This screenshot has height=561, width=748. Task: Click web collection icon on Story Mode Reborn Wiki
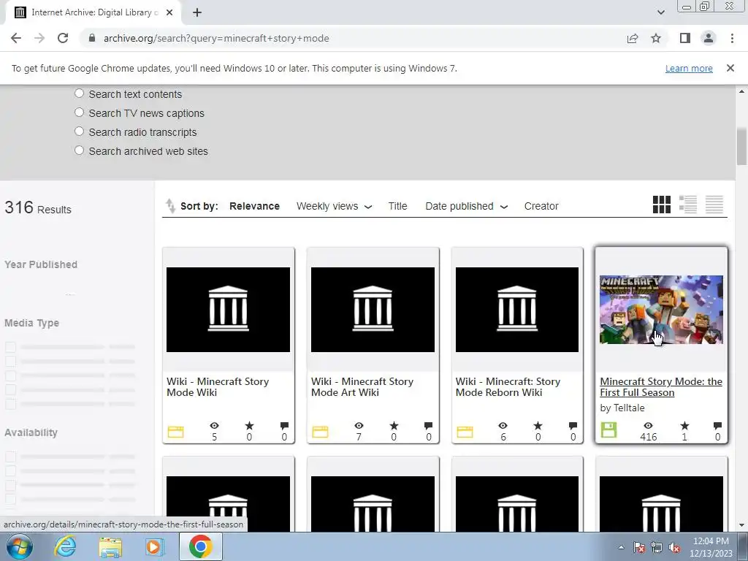coord(465,432)
